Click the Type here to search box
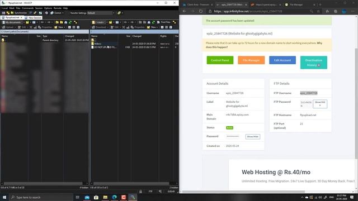This screenshot has height=201, width=358. click(41, 197)
